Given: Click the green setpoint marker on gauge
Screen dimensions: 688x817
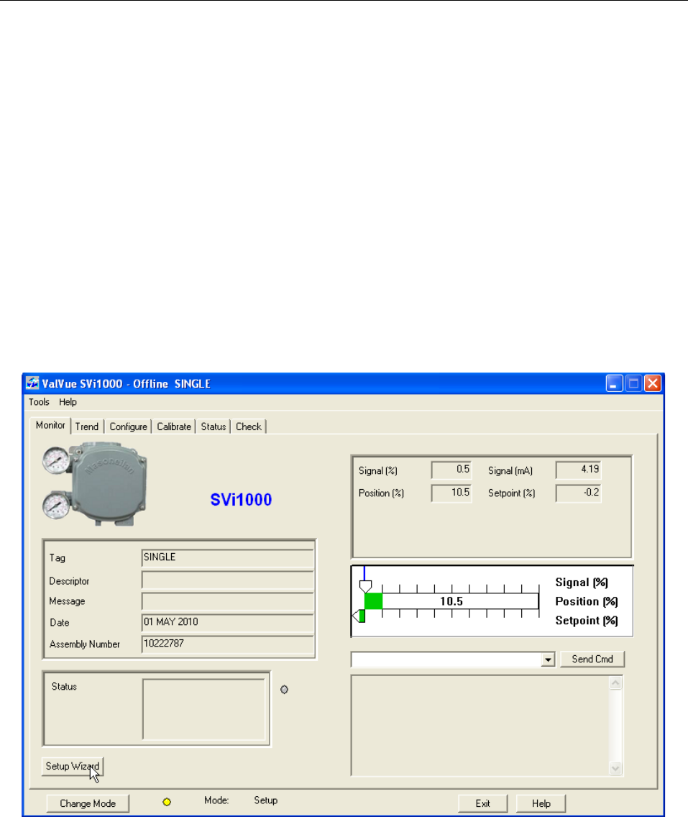Looking at the screenshot, I should click(x=359, y=616).
